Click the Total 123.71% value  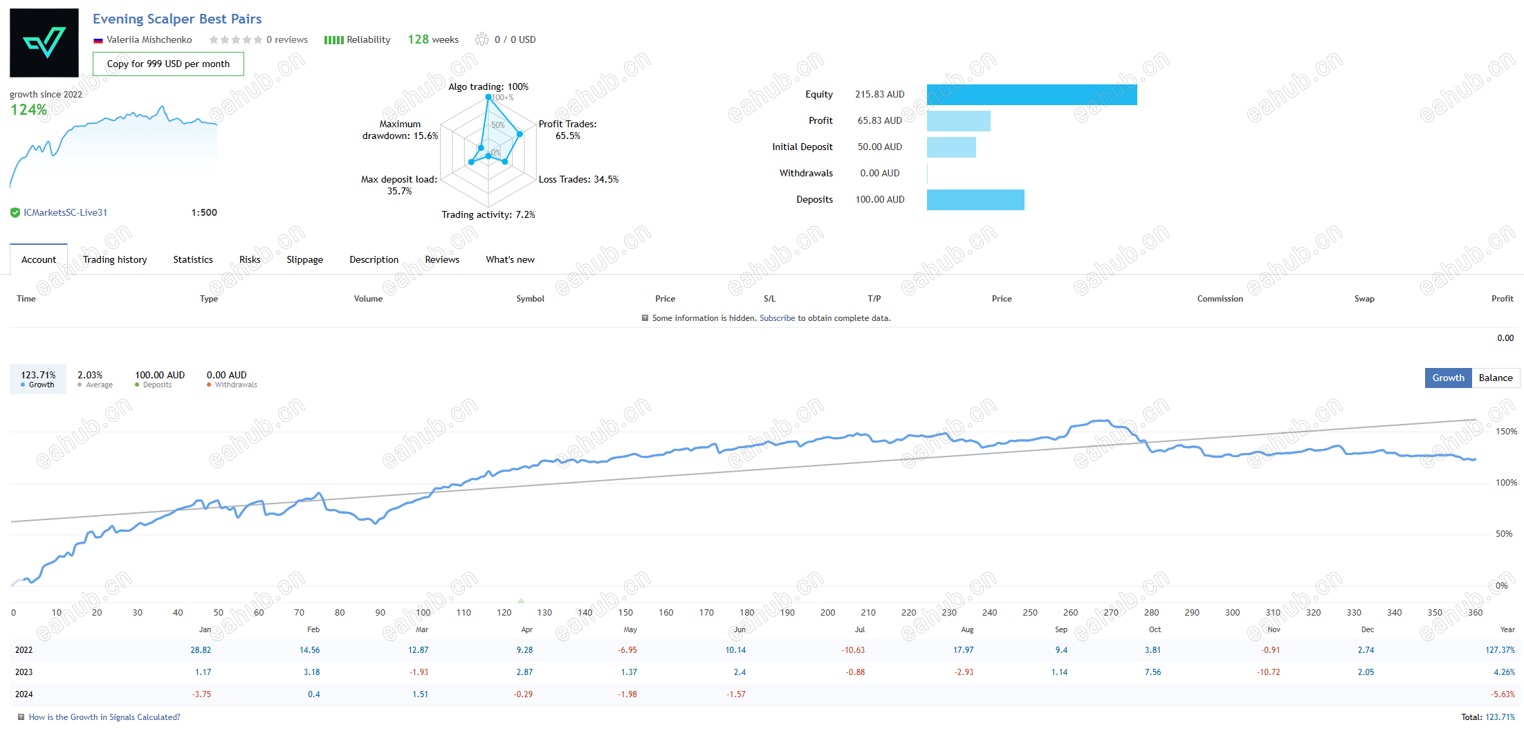(x=1500, y=717)
